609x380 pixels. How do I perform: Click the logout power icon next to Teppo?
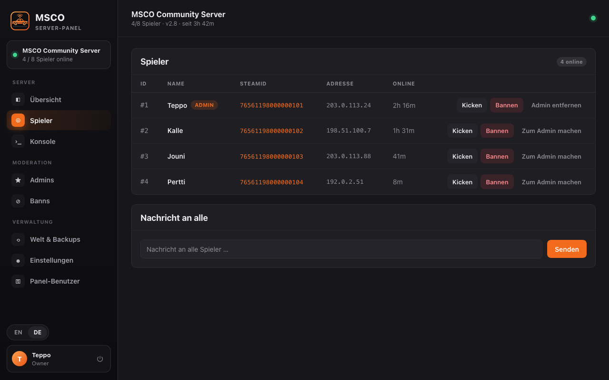point(100,359)
